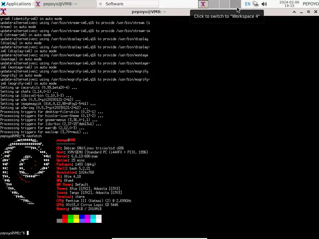Image resolution: width=319 pixels, height=239 pixels.
Task: Click the 'pepoyo@VM8:~$ neofetch' command line
Action: click(x=21, y=136)
